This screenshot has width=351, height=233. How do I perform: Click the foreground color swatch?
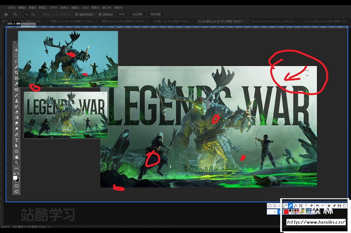(x=15, y=178)
